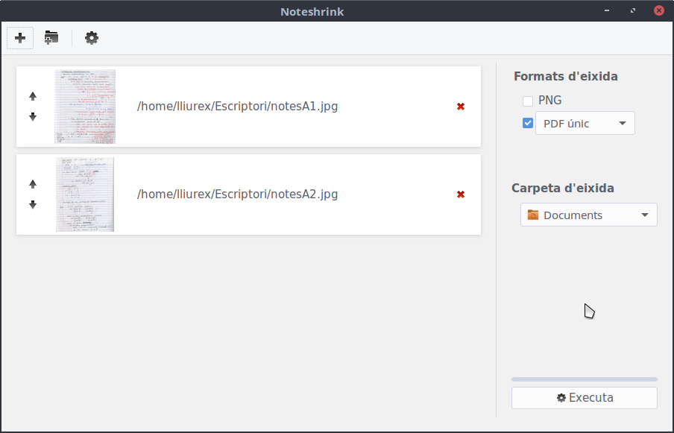
Task: Click the add folder toolbar icon
Action: tap(51, 38)
